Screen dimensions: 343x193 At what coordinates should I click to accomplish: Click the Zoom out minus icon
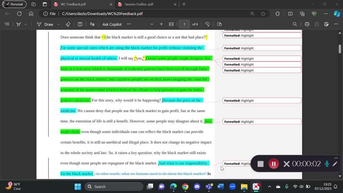point(152,24)
